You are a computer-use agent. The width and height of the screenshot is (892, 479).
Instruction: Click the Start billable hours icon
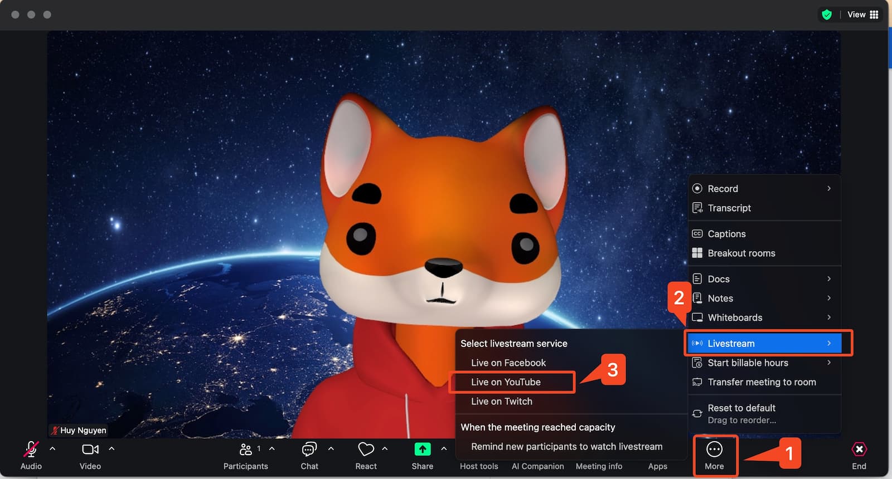(x=697, y=363)
